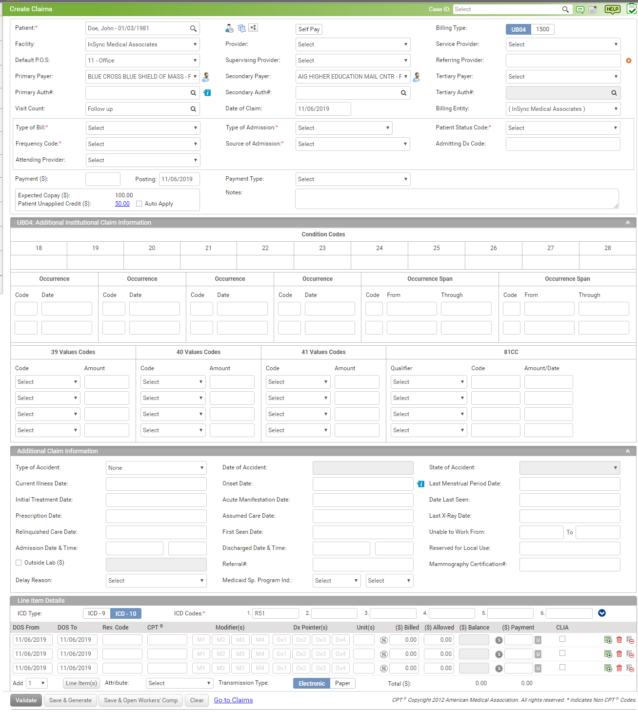
Task: Switch Billing Type to 1500
Action: 542,29
